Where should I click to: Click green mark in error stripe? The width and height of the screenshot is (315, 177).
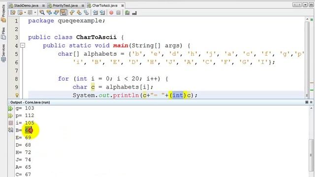click(x=312, y=90)
